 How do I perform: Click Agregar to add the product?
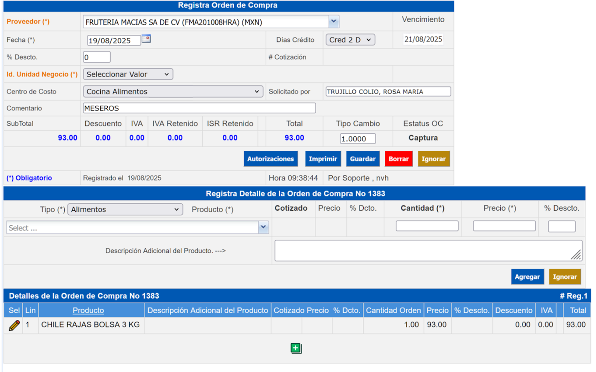click(527, 277)
